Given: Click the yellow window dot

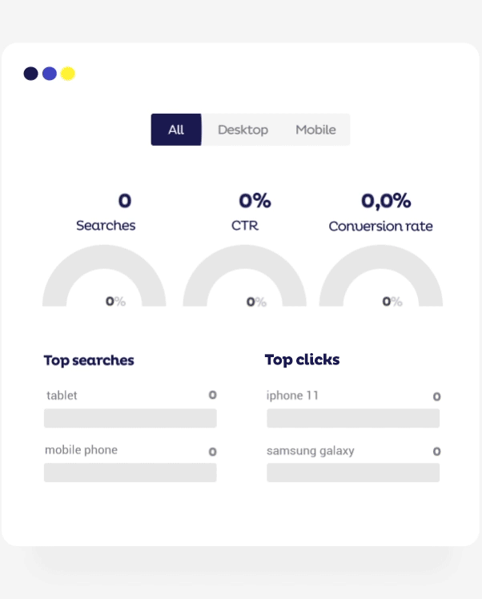Looking at the screenshot, I should pyautogui.click(x=68, y=74).
